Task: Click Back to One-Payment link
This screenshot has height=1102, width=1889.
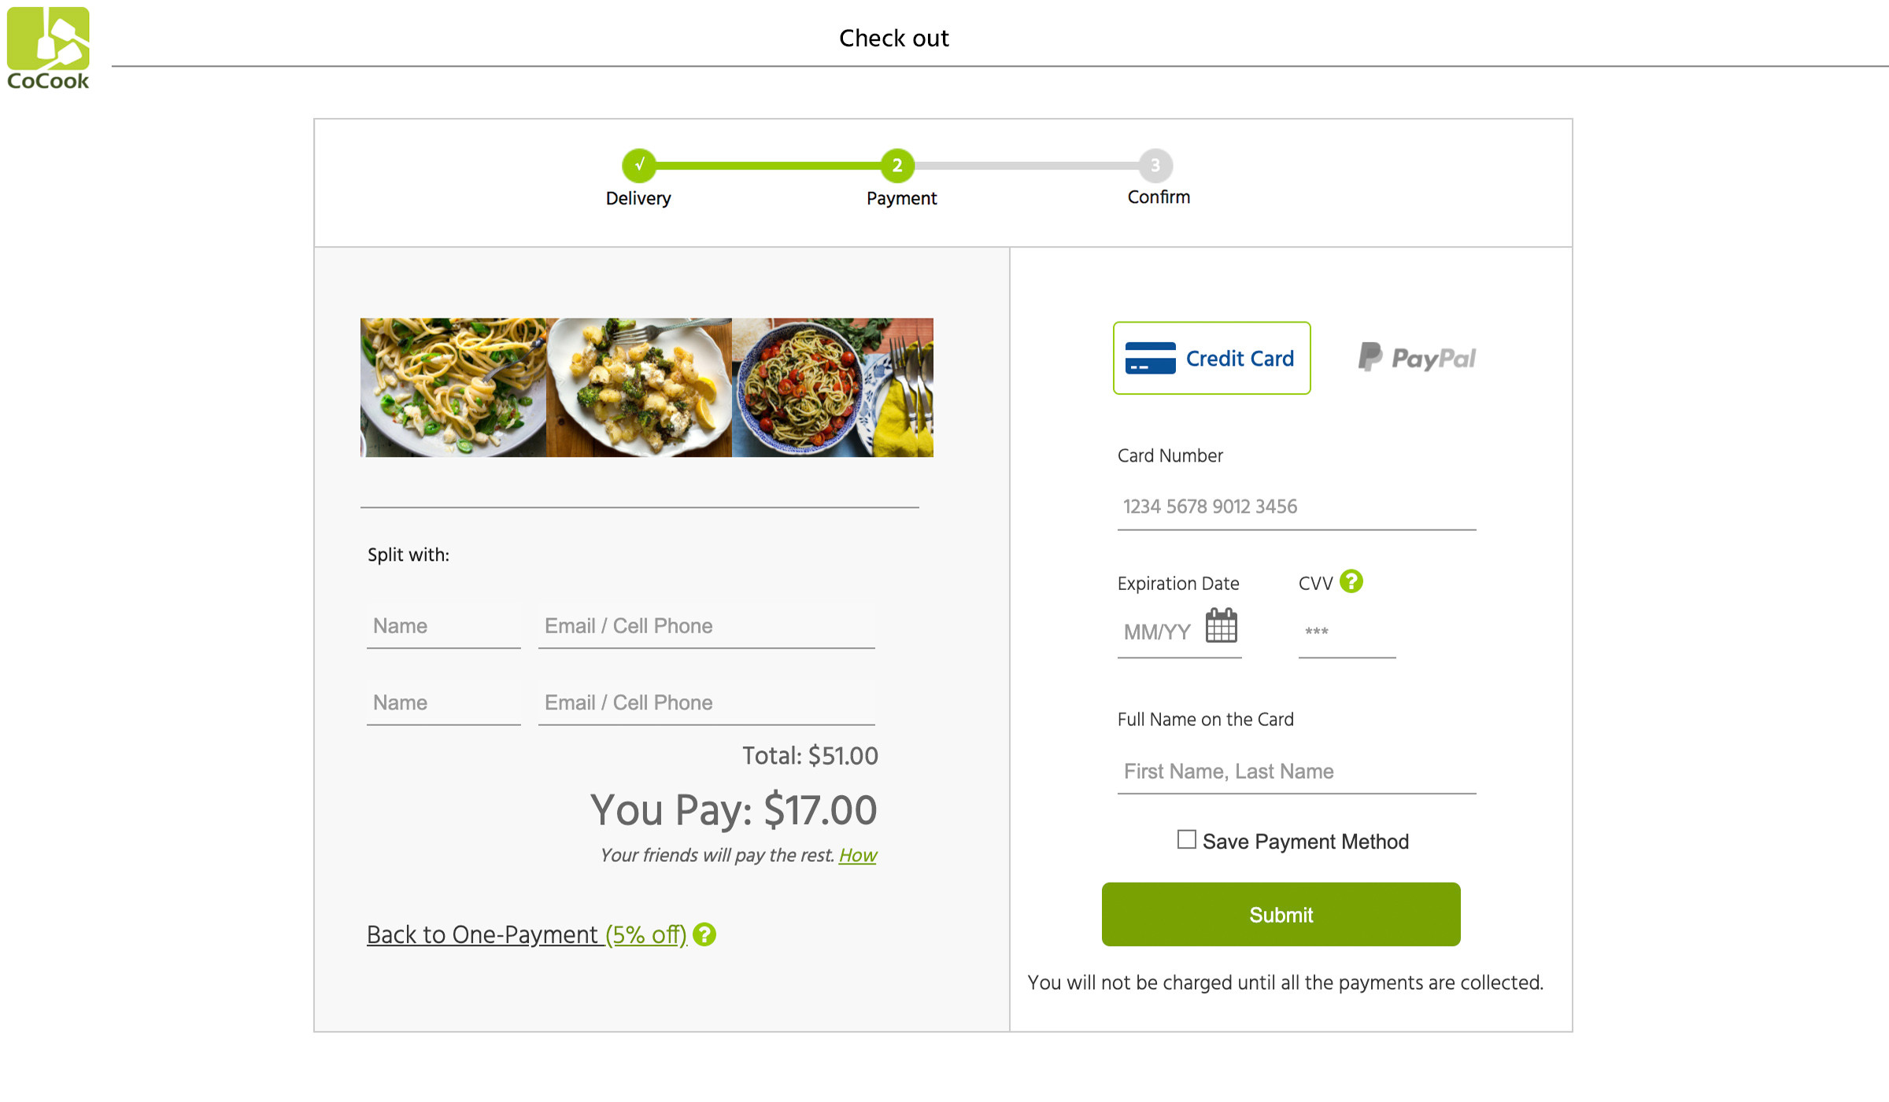Action: 527,934
